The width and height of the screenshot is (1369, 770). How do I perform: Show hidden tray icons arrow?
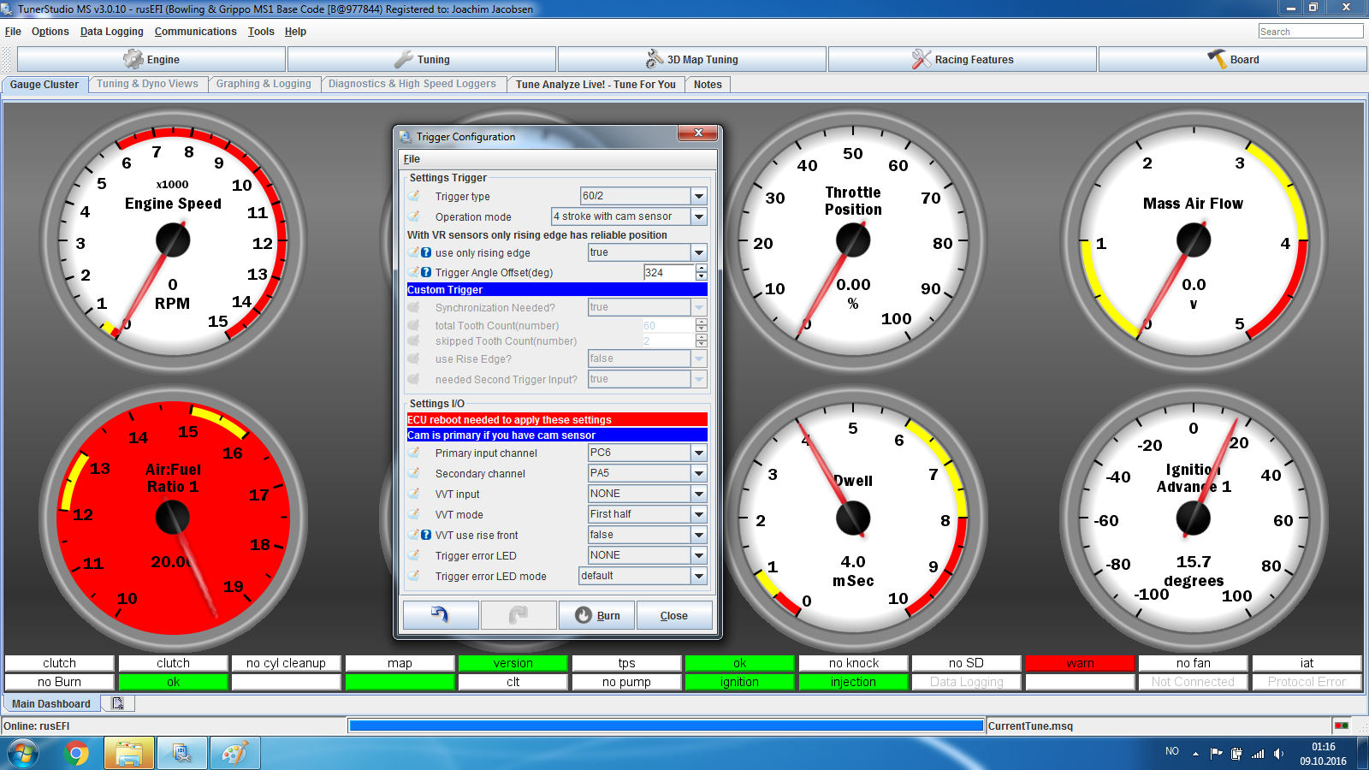[x=1195, y=754]
